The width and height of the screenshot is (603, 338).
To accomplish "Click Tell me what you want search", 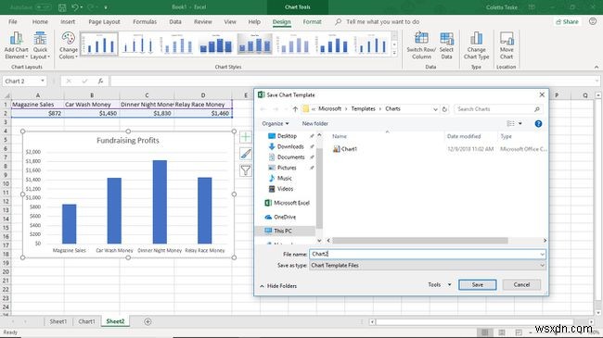I will (x=382, y=22).
